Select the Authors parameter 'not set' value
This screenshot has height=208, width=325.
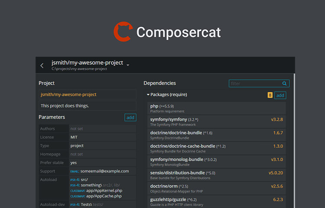pyautogui.click(x=77, y=129)
